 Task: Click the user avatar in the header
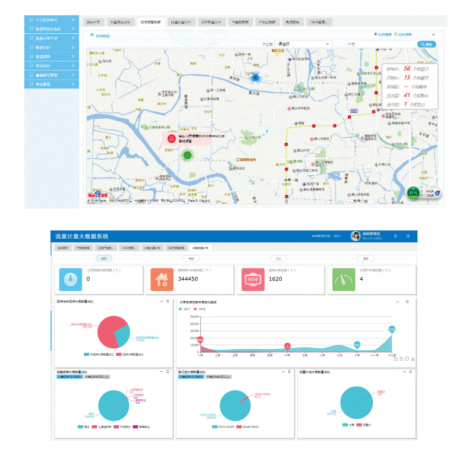click(x=355, y=236)
